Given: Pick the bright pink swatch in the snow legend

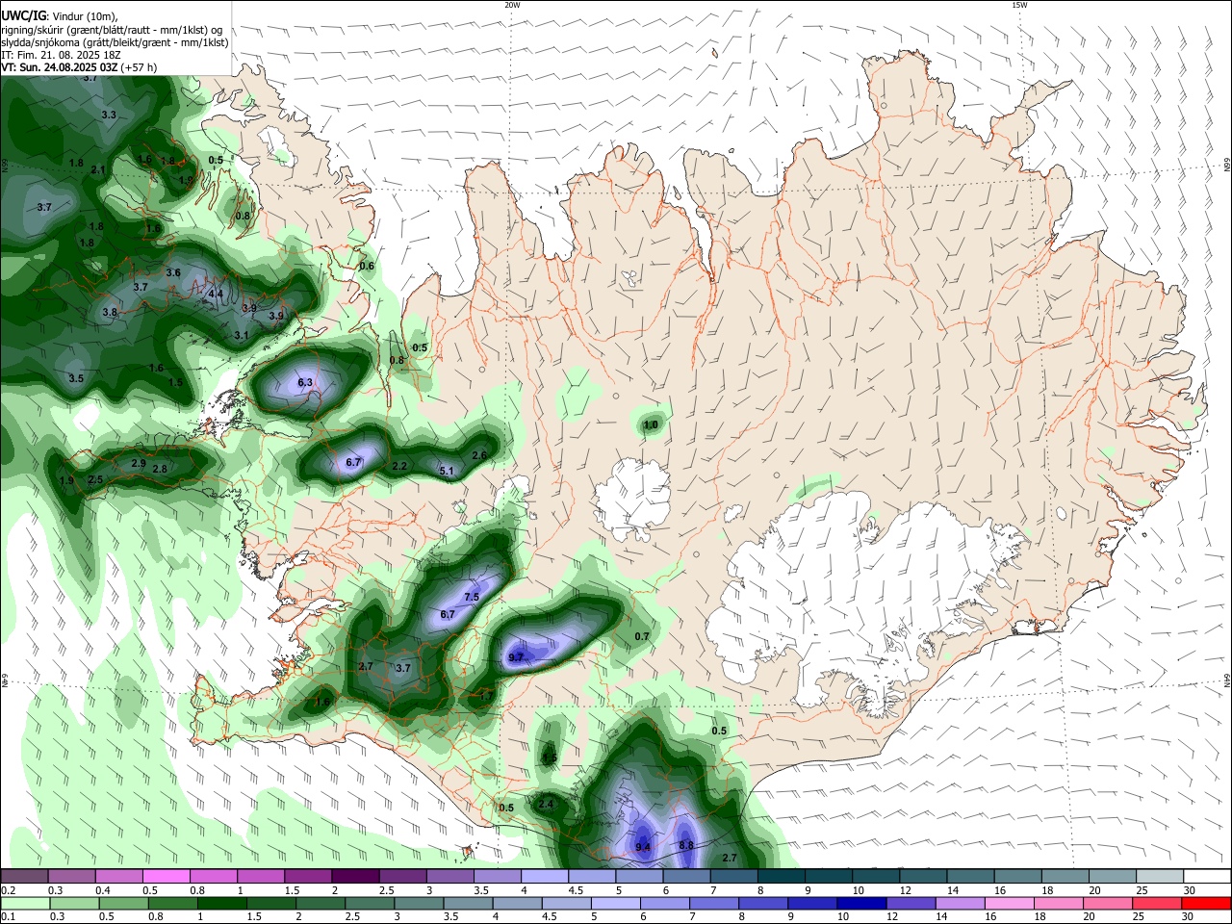Looking at the screenshot, I should pyautogui.click(x=166, y=877).
